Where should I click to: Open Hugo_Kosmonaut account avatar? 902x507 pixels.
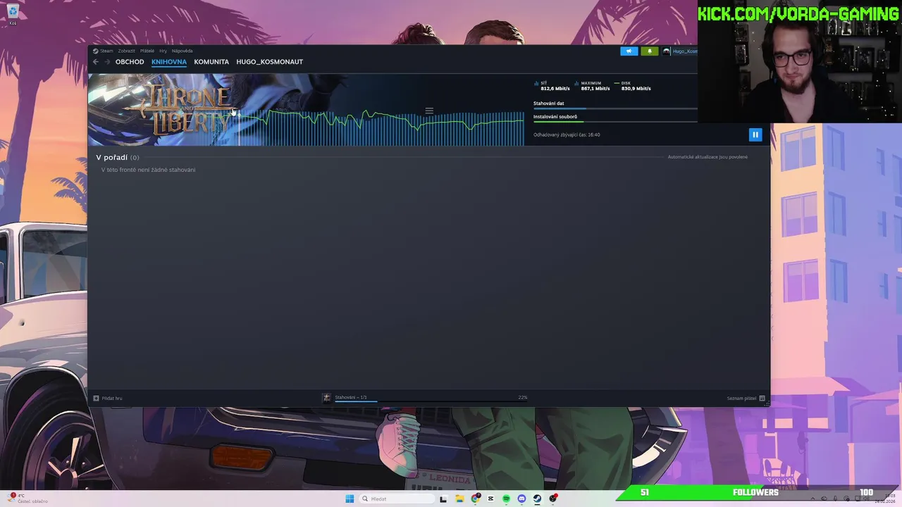click(x=666, y=51)
